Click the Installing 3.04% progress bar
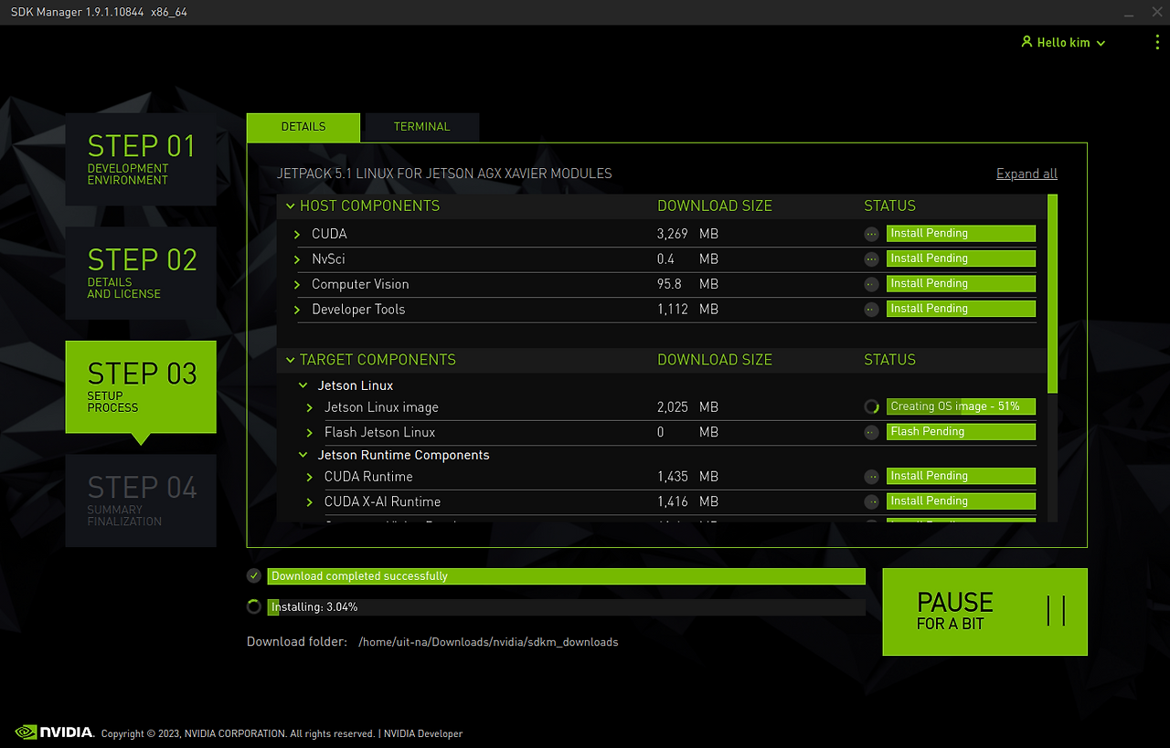This screenshot has height=748, width=1170. click(x=566, y=606)
